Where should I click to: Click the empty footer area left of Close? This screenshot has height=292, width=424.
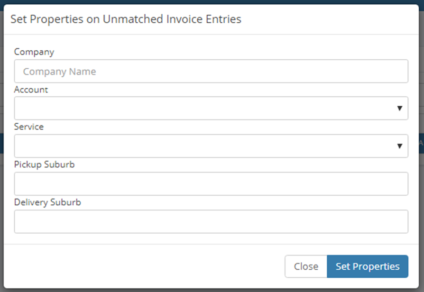pos(142,266)
